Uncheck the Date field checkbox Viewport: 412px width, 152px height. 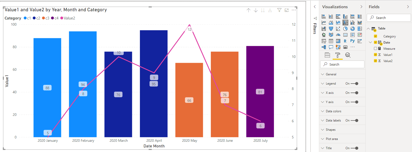pyautogui.click(x=375, y=43)
